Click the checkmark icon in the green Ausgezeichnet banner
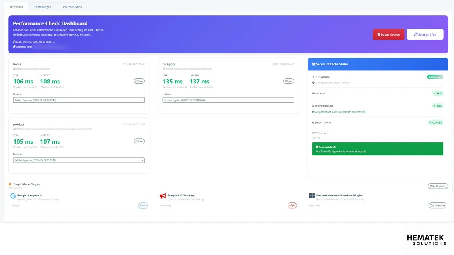The width and height of the screenshot is (454, 255). [x=317, y=147]
